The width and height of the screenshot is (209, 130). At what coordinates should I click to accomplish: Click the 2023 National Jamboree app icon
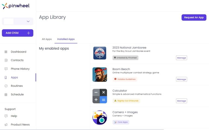[x=100, y=53]
